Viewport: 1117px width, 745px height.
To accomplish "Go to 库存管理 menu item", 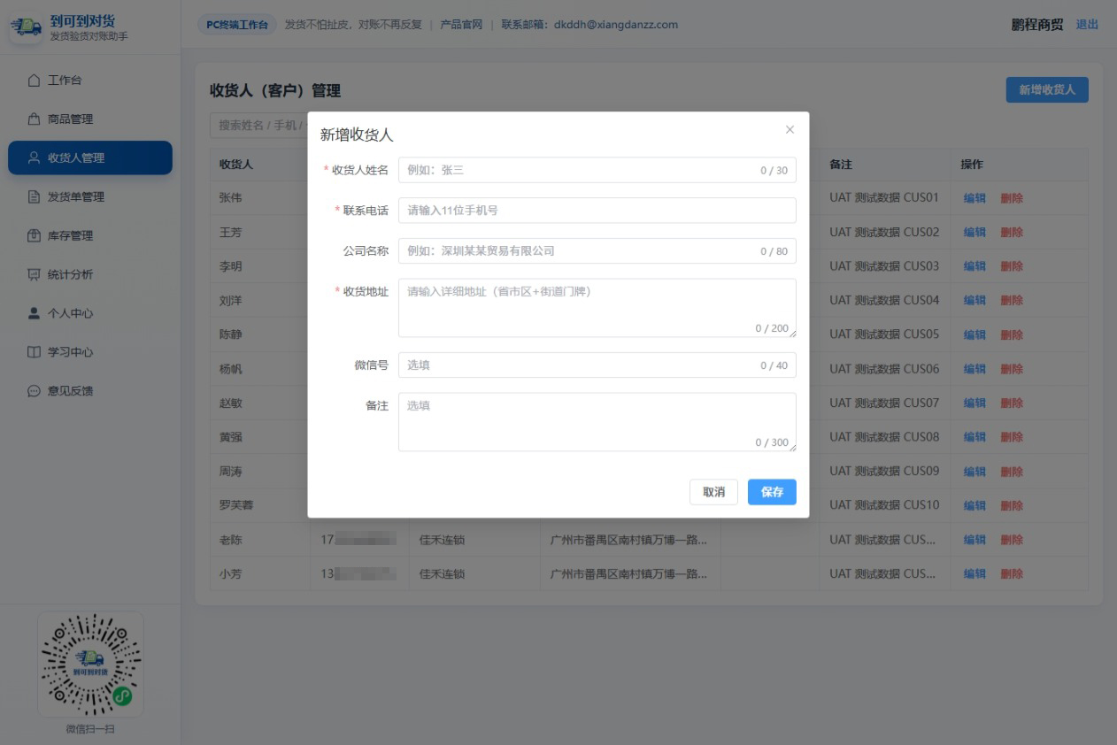I will (x=90, y=236).
